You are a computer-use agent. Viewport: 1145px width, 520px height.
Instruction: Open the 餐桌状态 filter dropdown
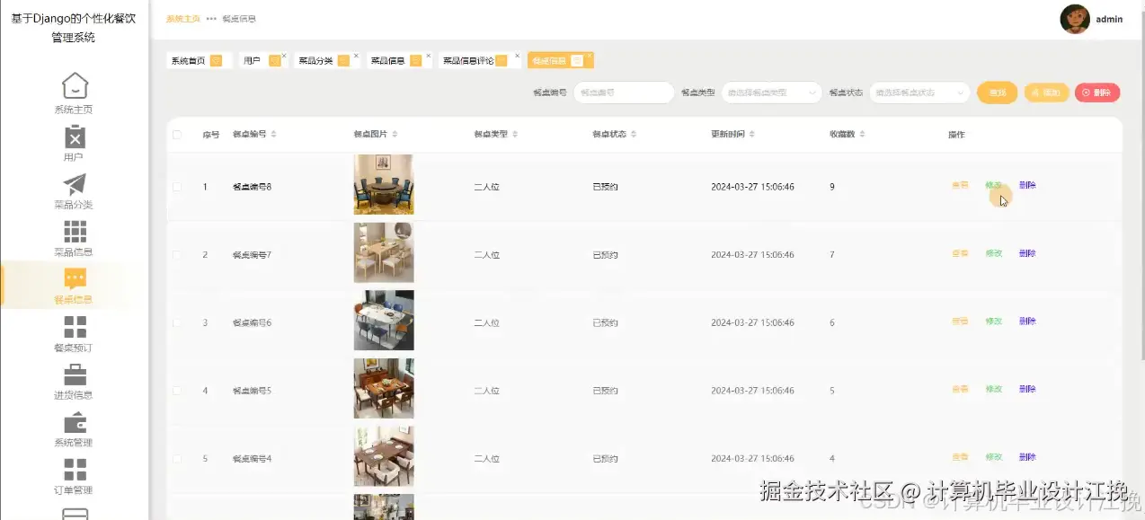point(919,93)
